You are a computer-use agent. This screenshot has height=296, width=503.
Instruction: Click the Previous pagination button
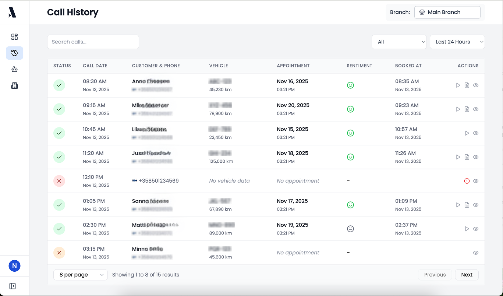(435, 275)
